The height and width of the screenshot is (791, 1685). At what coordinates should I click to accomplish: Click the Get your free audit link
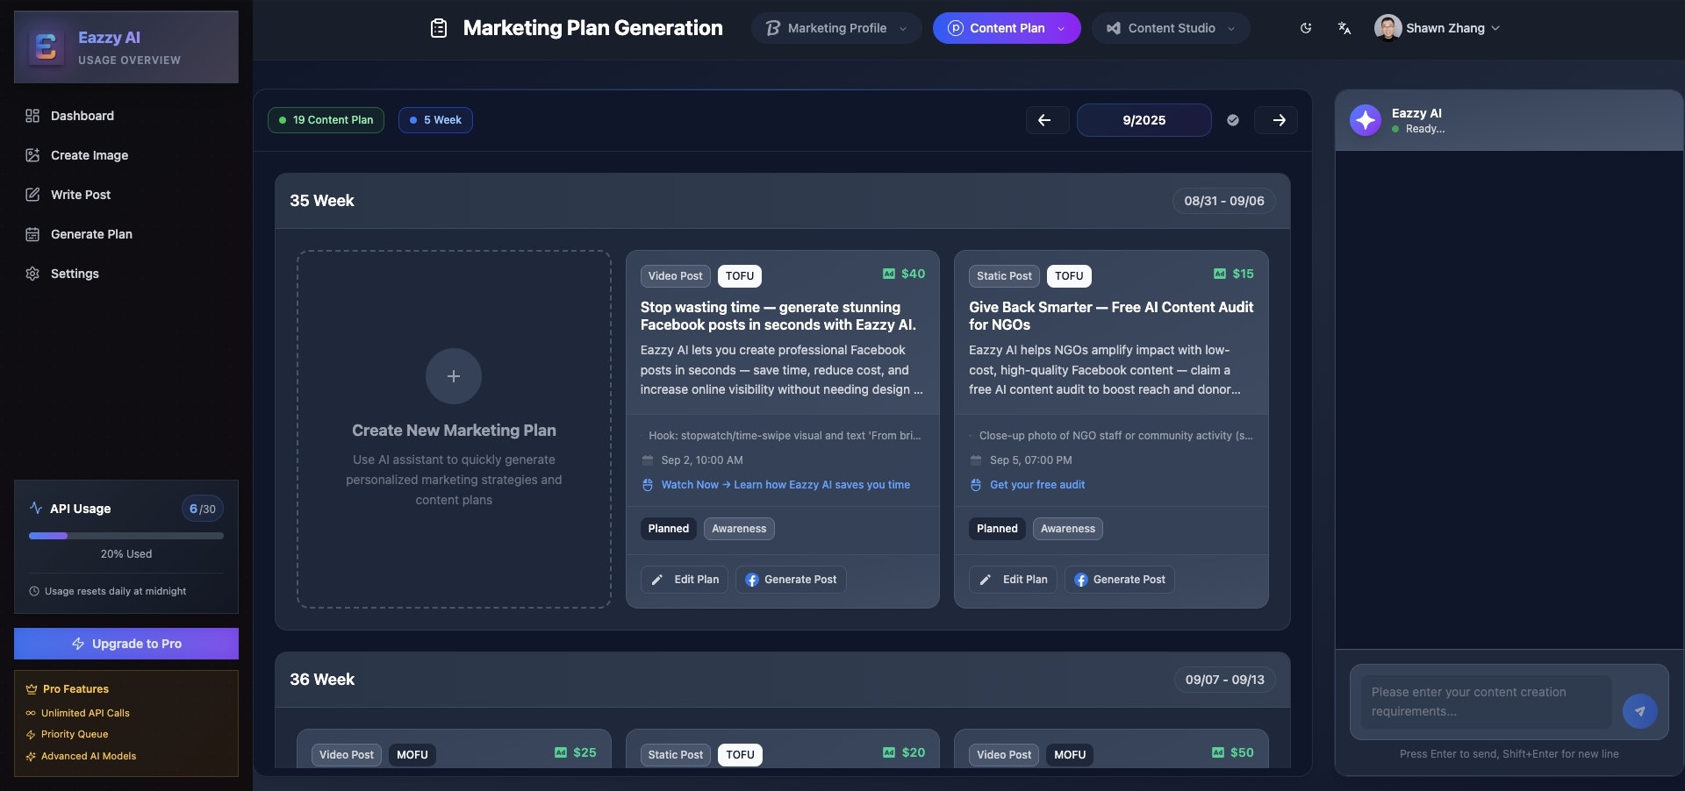pos(1037,485)
